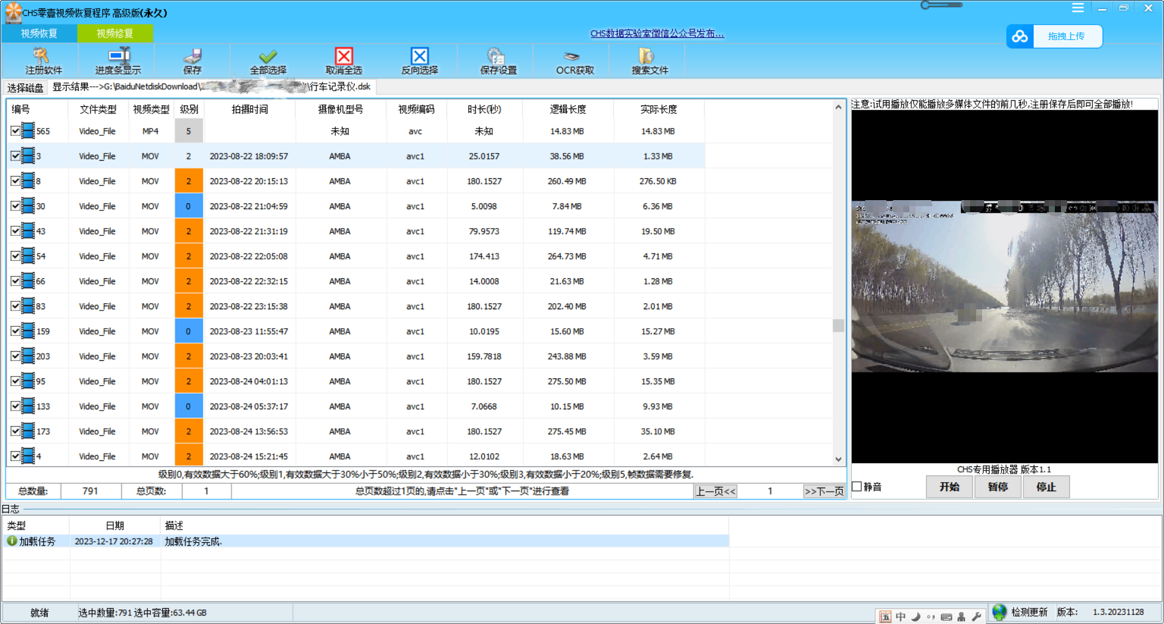Click the film icon of row 565
Screen dimensions: 1164x624
(x=28, y=130)
